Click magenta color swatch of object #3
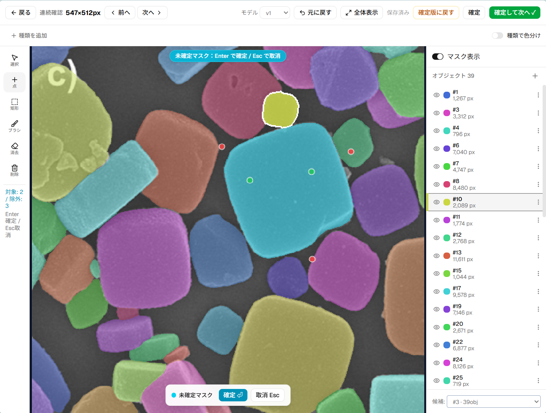 pos(447,113)
